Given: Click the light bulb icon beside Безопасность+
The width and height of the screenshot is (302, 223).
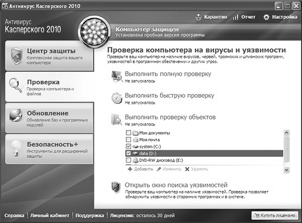Looking at the screenshot, I should (x=16, y=148).
